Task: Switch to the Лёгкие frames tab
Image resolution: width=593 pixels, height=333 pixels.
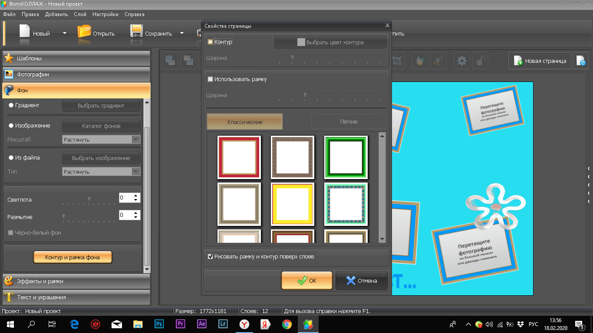Action: 349,122
